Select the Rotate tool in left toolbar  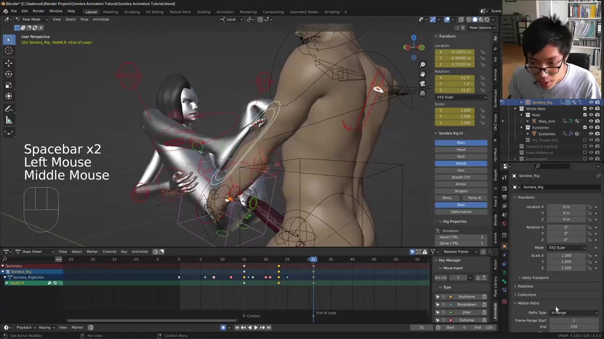point(8,74)
